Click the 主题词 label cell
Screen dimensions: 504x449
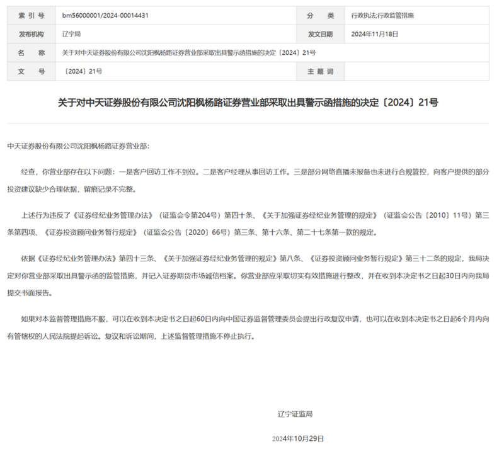pyautogui.click(x=320, y=71)
